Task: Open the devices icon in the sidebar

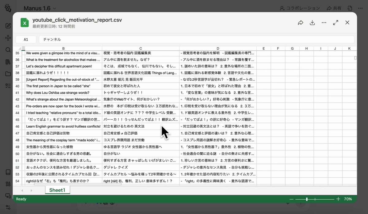Action: pyautogui.click(x=8, y=196)
